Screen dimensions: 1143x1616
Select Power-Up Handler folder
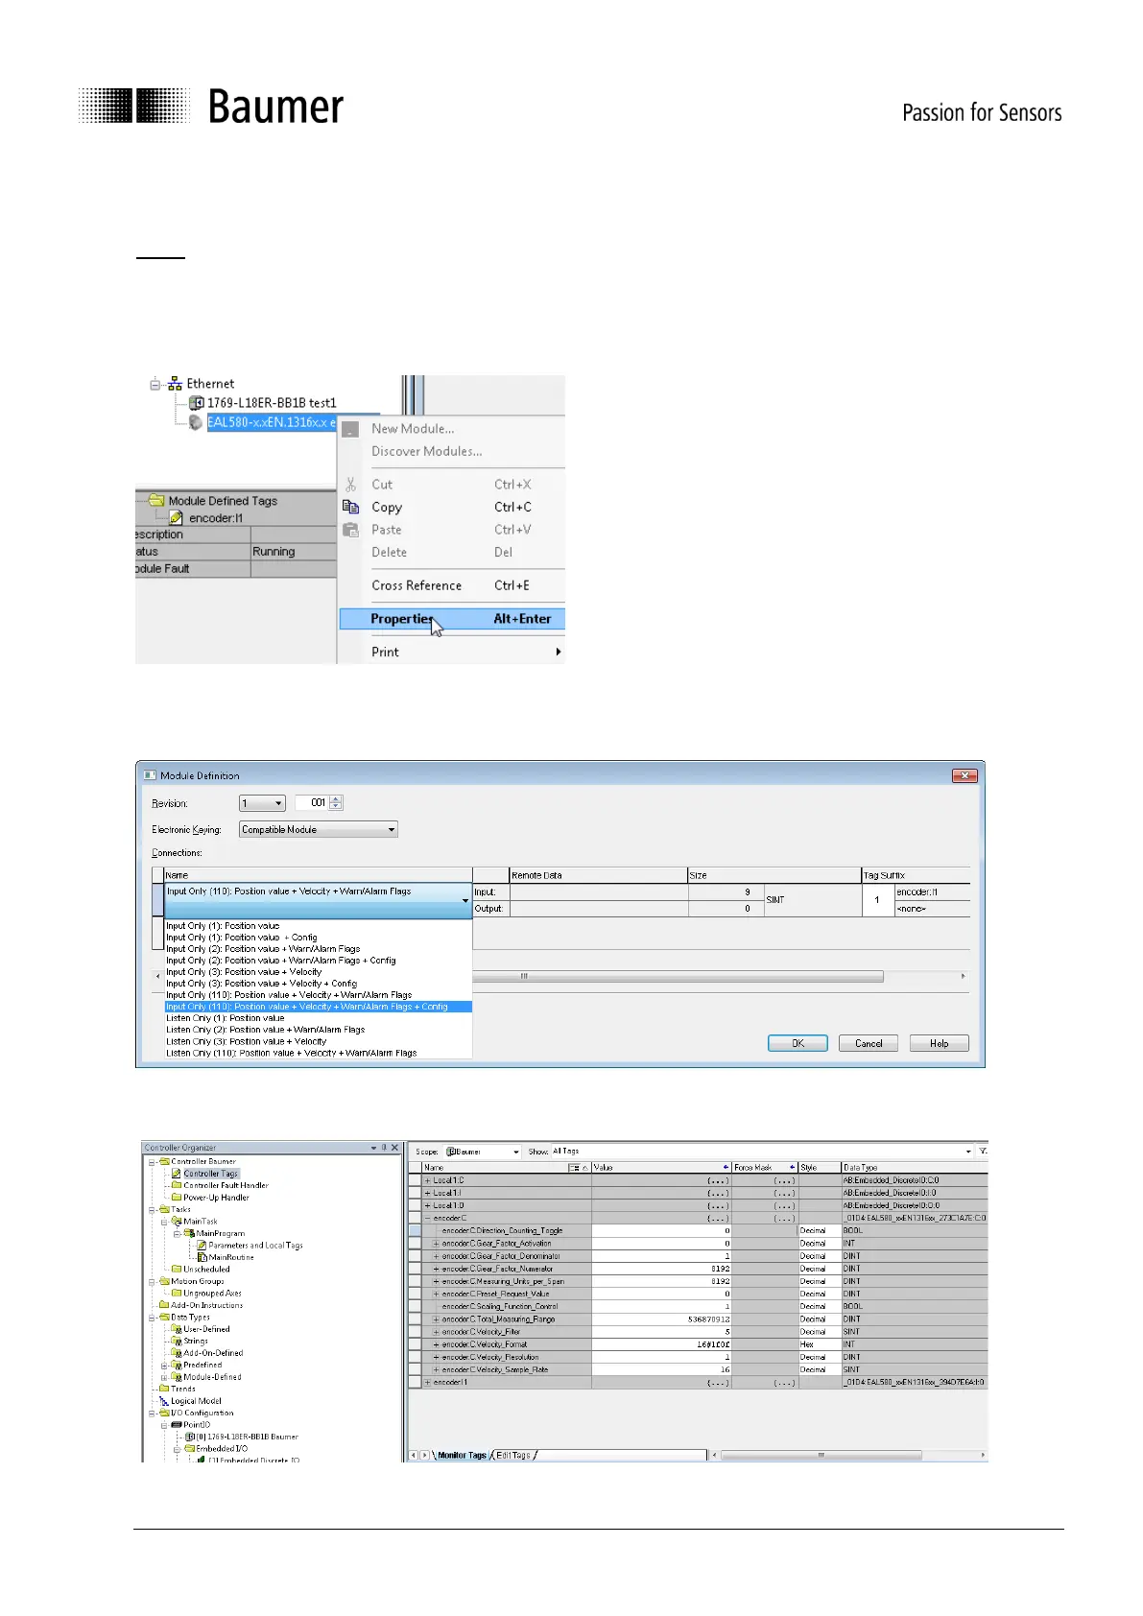(x=216, y=1198)
